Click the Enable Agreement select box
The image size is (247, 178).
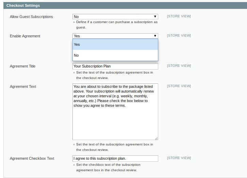click(115, 36)
